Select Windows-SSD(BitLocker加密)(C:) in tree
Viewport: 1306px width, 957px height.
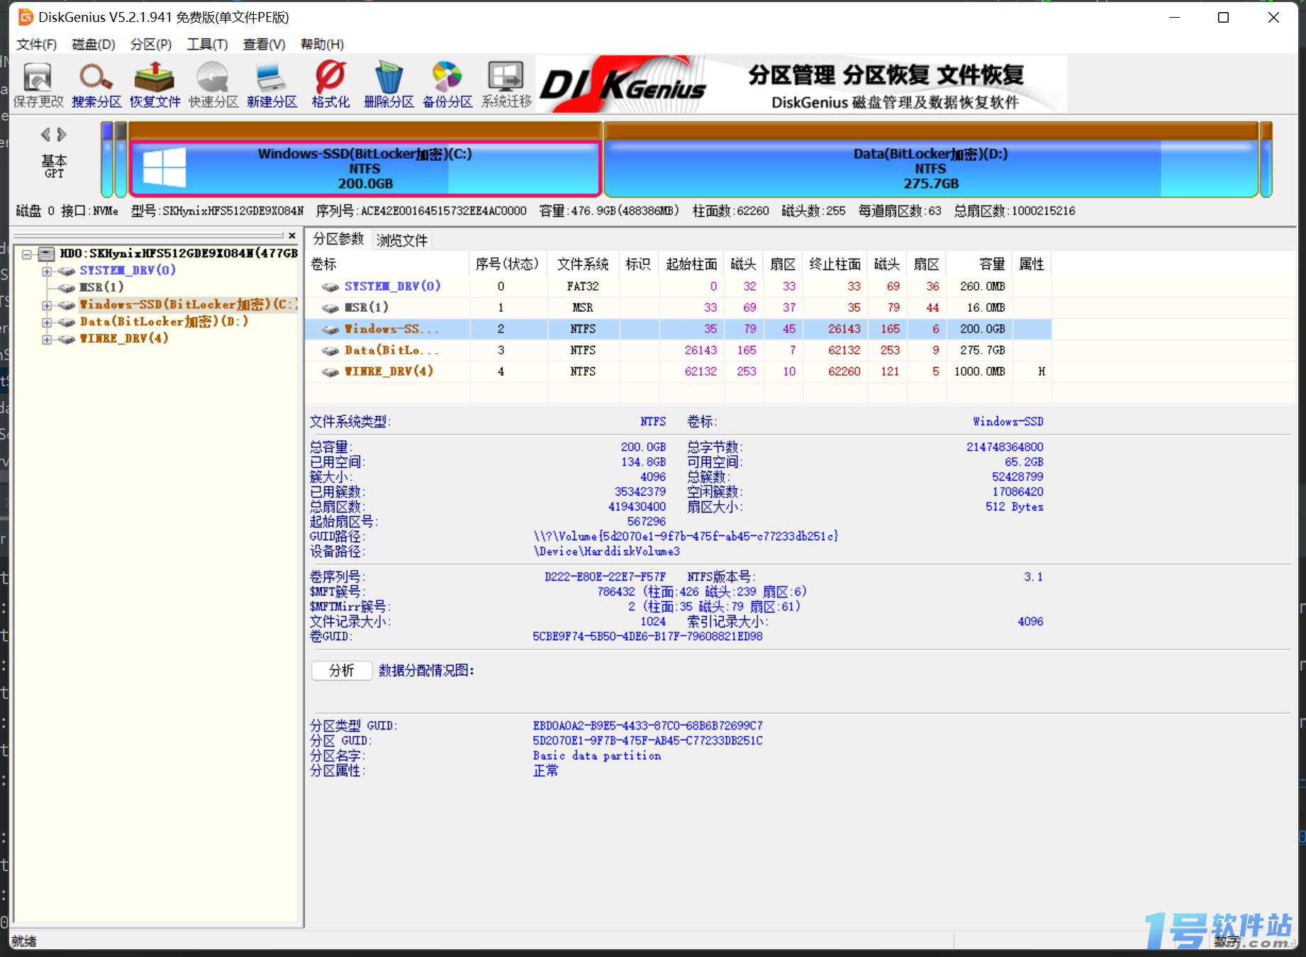(x=189, y=304)
